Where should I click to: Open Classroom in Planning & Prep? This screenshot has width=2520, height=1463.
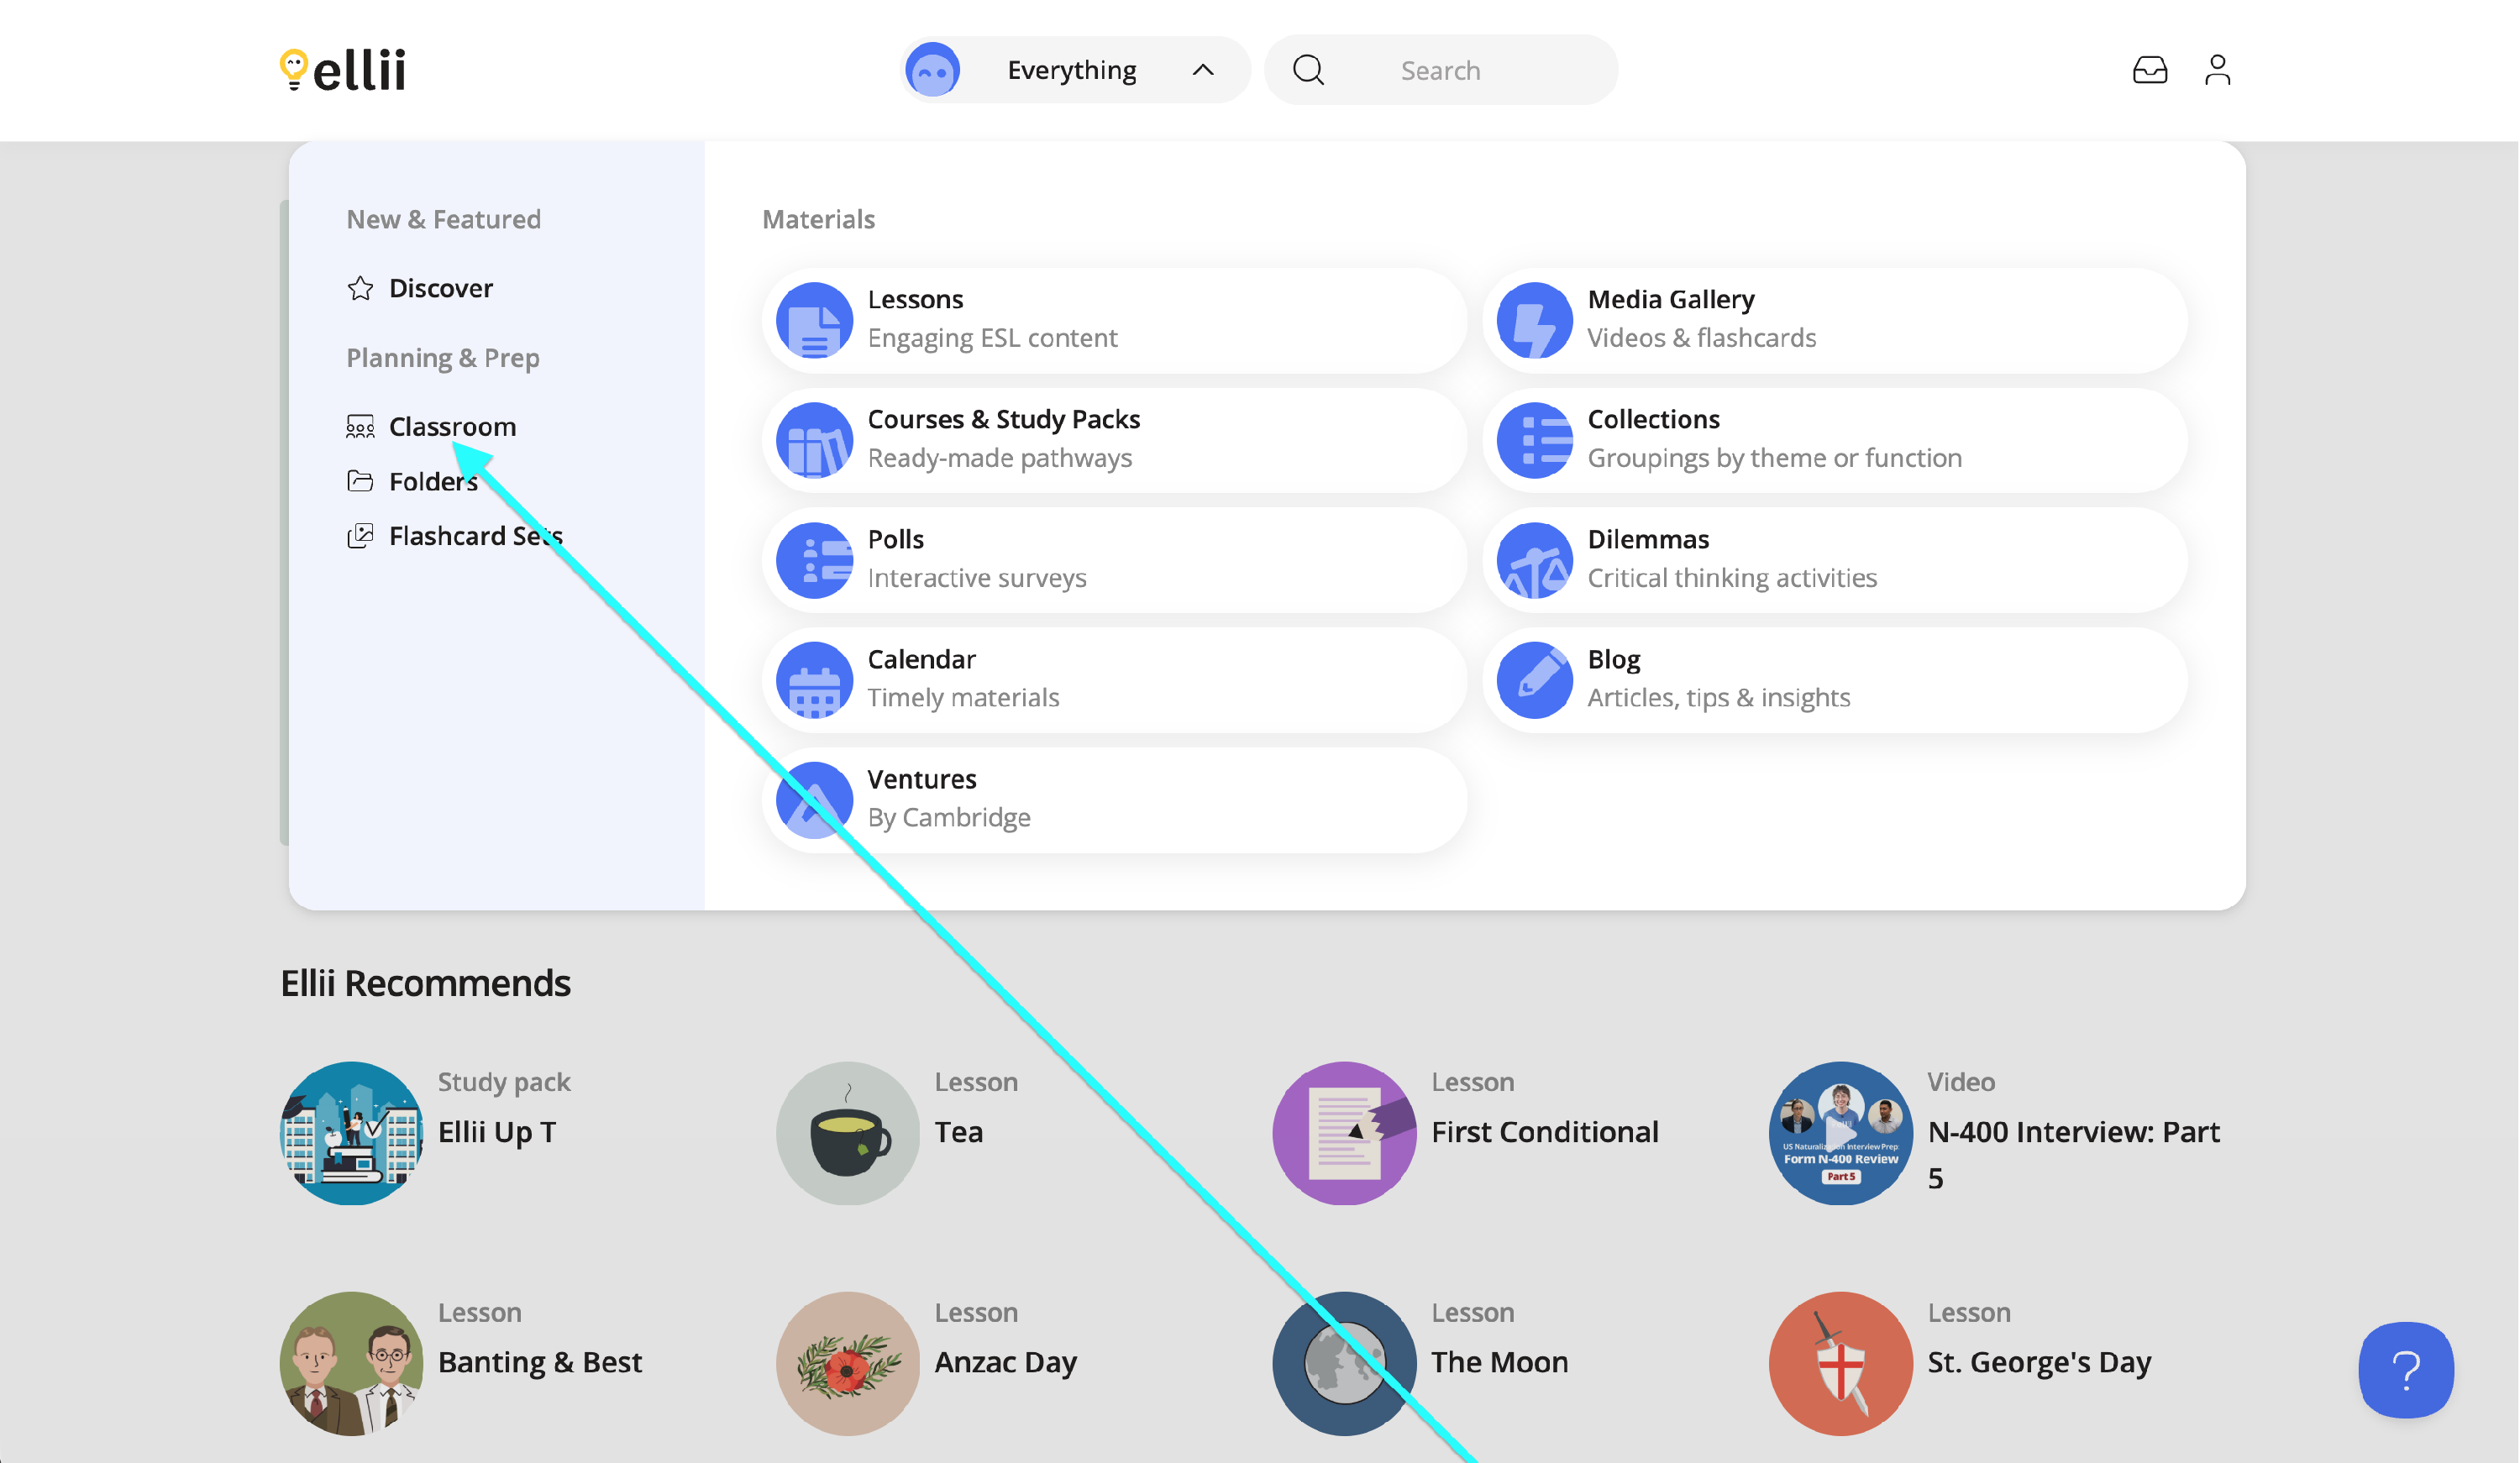452,426
